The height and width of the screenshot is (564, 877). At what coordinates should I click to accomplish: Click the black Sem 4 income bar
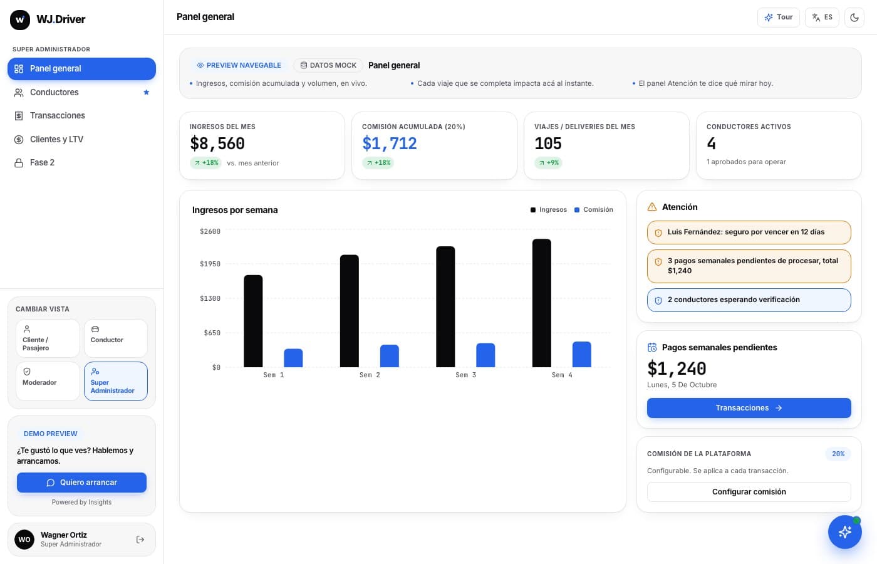pyautogui.click(x=542, y=303)
